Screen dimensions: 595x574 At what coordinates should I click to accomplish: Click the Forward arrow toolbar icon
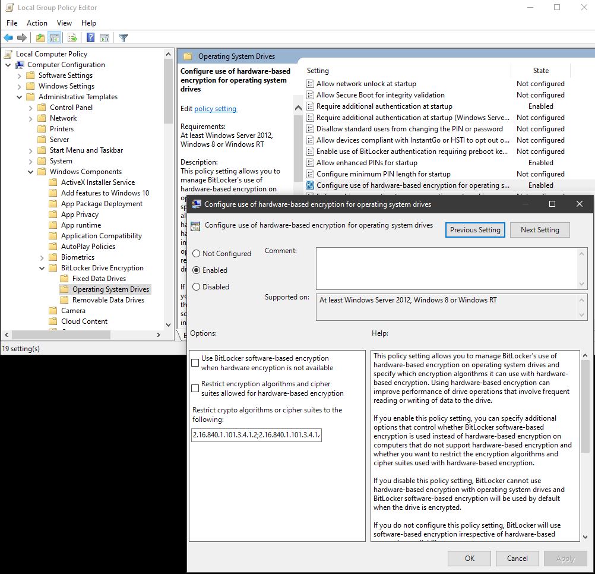(x=22, y=37)
